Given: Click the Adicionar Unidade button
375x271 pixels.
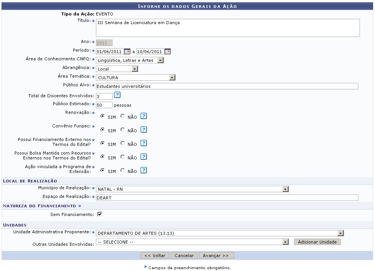Looking at the screenshot, I should point(317,242).
